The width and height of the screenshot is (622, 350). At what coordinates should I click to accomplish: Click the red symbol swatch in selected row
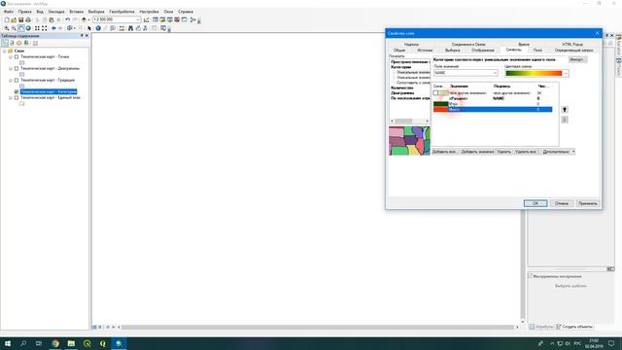point(440,110)
